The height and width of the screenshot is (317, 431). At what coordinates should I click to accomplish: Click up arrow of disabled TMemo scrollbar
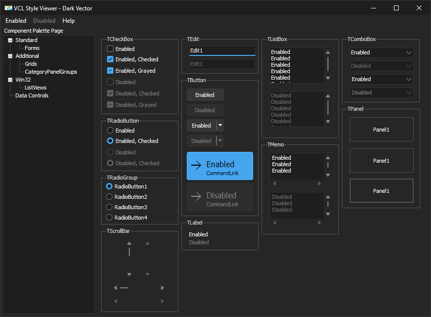(x=327, y=197)
